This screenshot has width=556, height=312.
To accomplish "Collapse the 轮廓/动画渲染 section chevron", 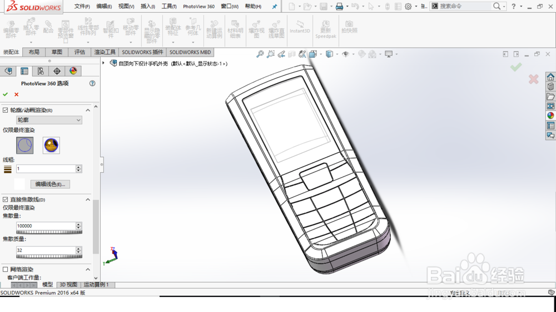I will click(x=88, y=110).
